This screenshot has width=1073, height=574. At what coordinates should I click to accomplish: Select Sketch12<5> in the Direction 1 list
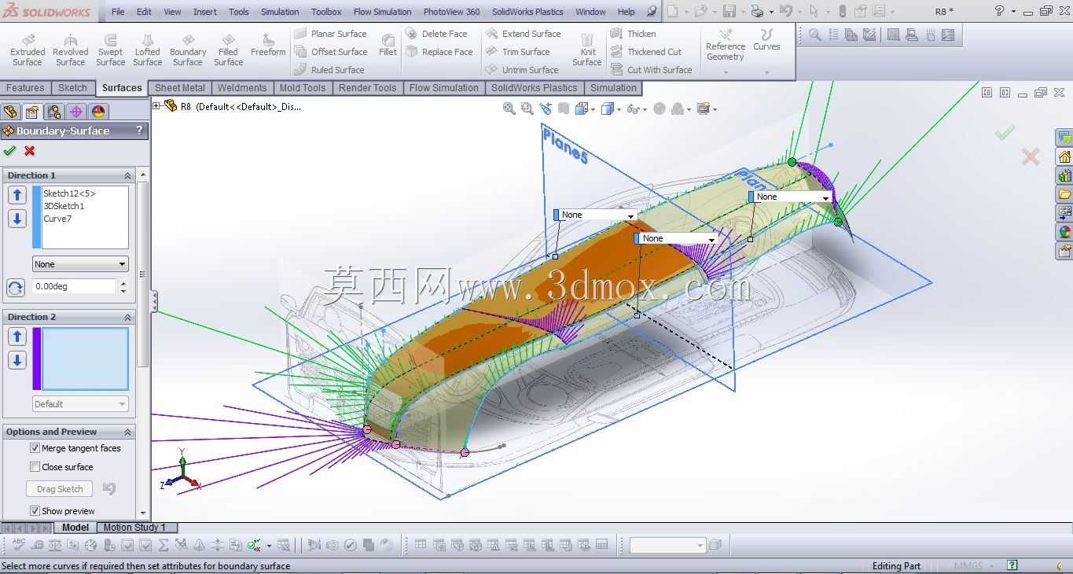point(69,193)
